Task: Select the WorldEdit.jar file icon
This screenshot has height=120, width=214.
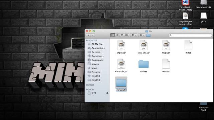Action: click(x=121, y=64)
